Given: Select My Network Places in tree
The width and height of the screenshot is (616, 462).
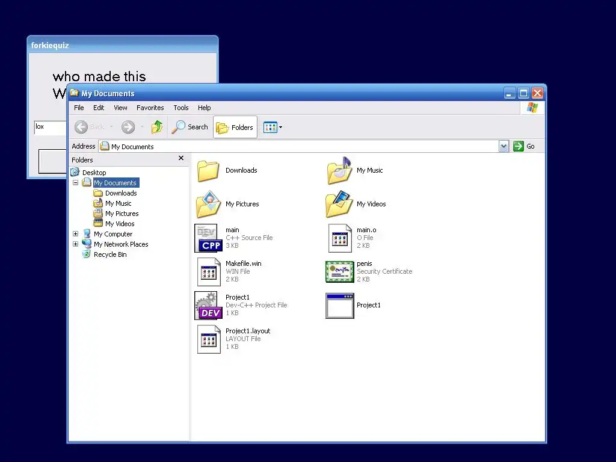Looking at the screenshot, I should 121,244.
